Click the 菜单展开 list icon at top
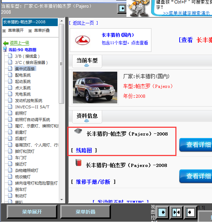212x222 pixels. (x=4, y=31)
